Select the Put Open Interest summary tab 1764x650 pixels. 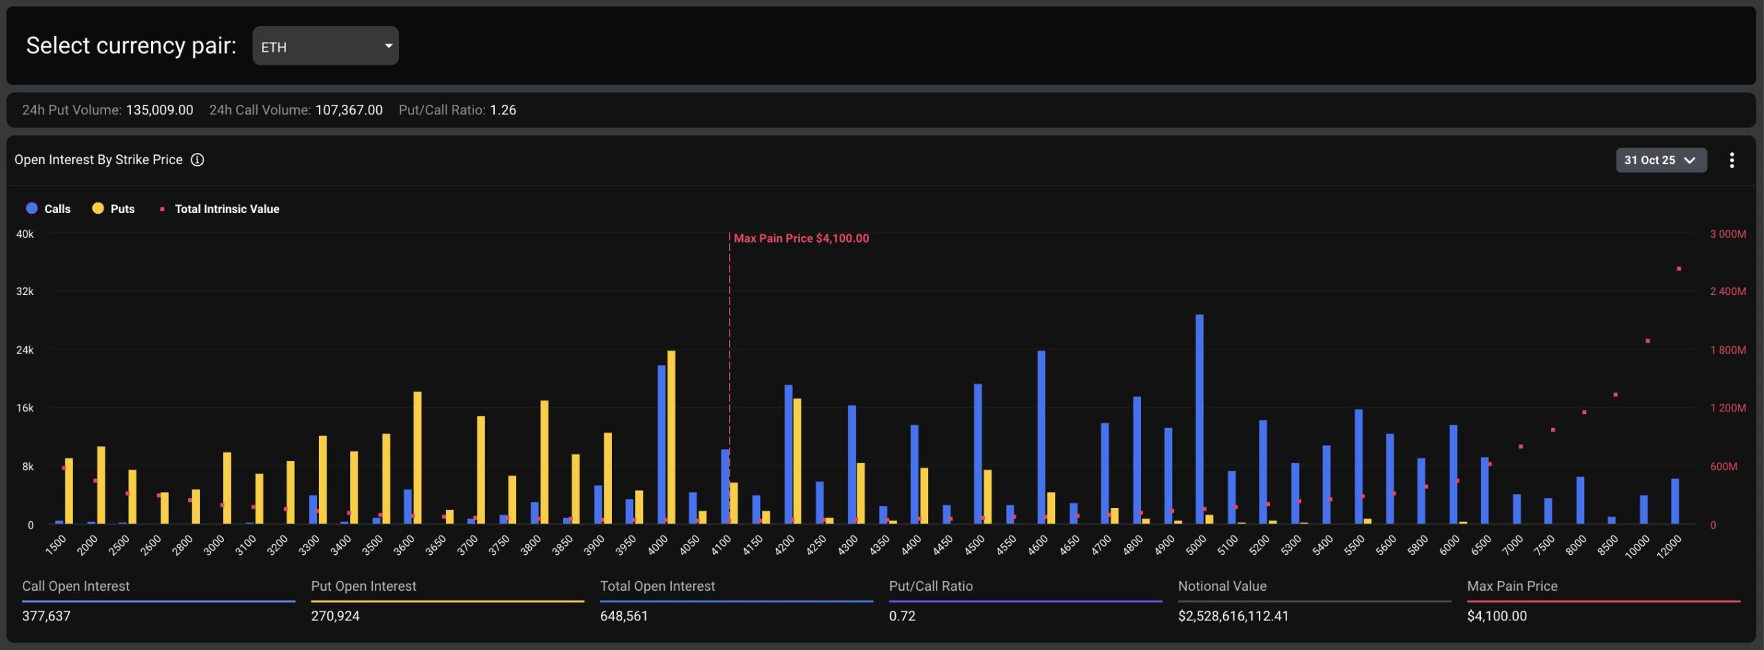tap(363, 586)
